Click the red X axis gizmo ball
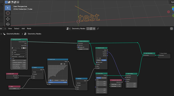The height and width of the screenshot is (96, 174). tap(168, 12)
